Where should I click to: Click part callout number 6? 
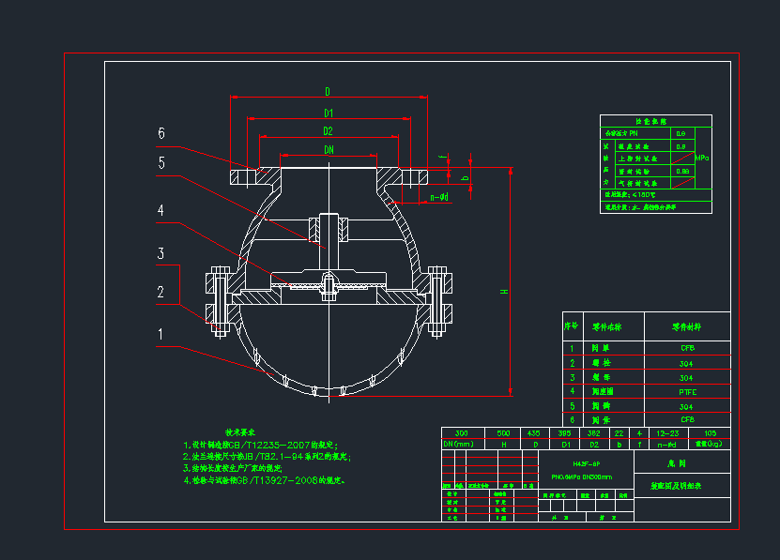pyautogui.click(x=161, y=134)
